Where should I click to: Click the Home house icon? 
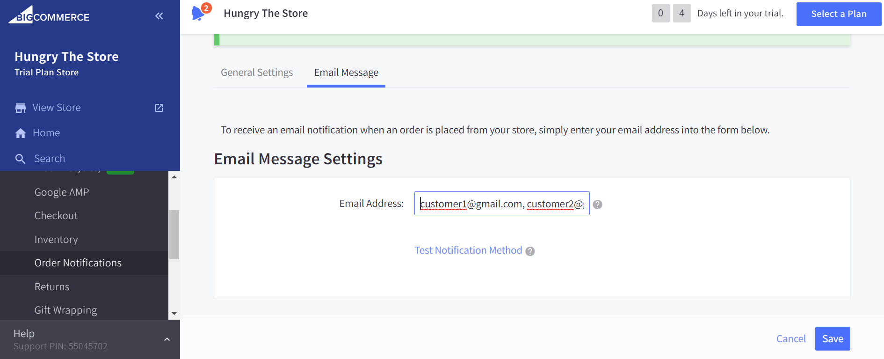tap(21, 133)
